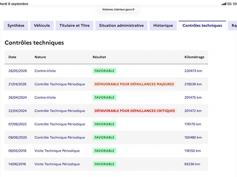Click the FAVORABLE badge for 14/06/2016

click(105, 164)
